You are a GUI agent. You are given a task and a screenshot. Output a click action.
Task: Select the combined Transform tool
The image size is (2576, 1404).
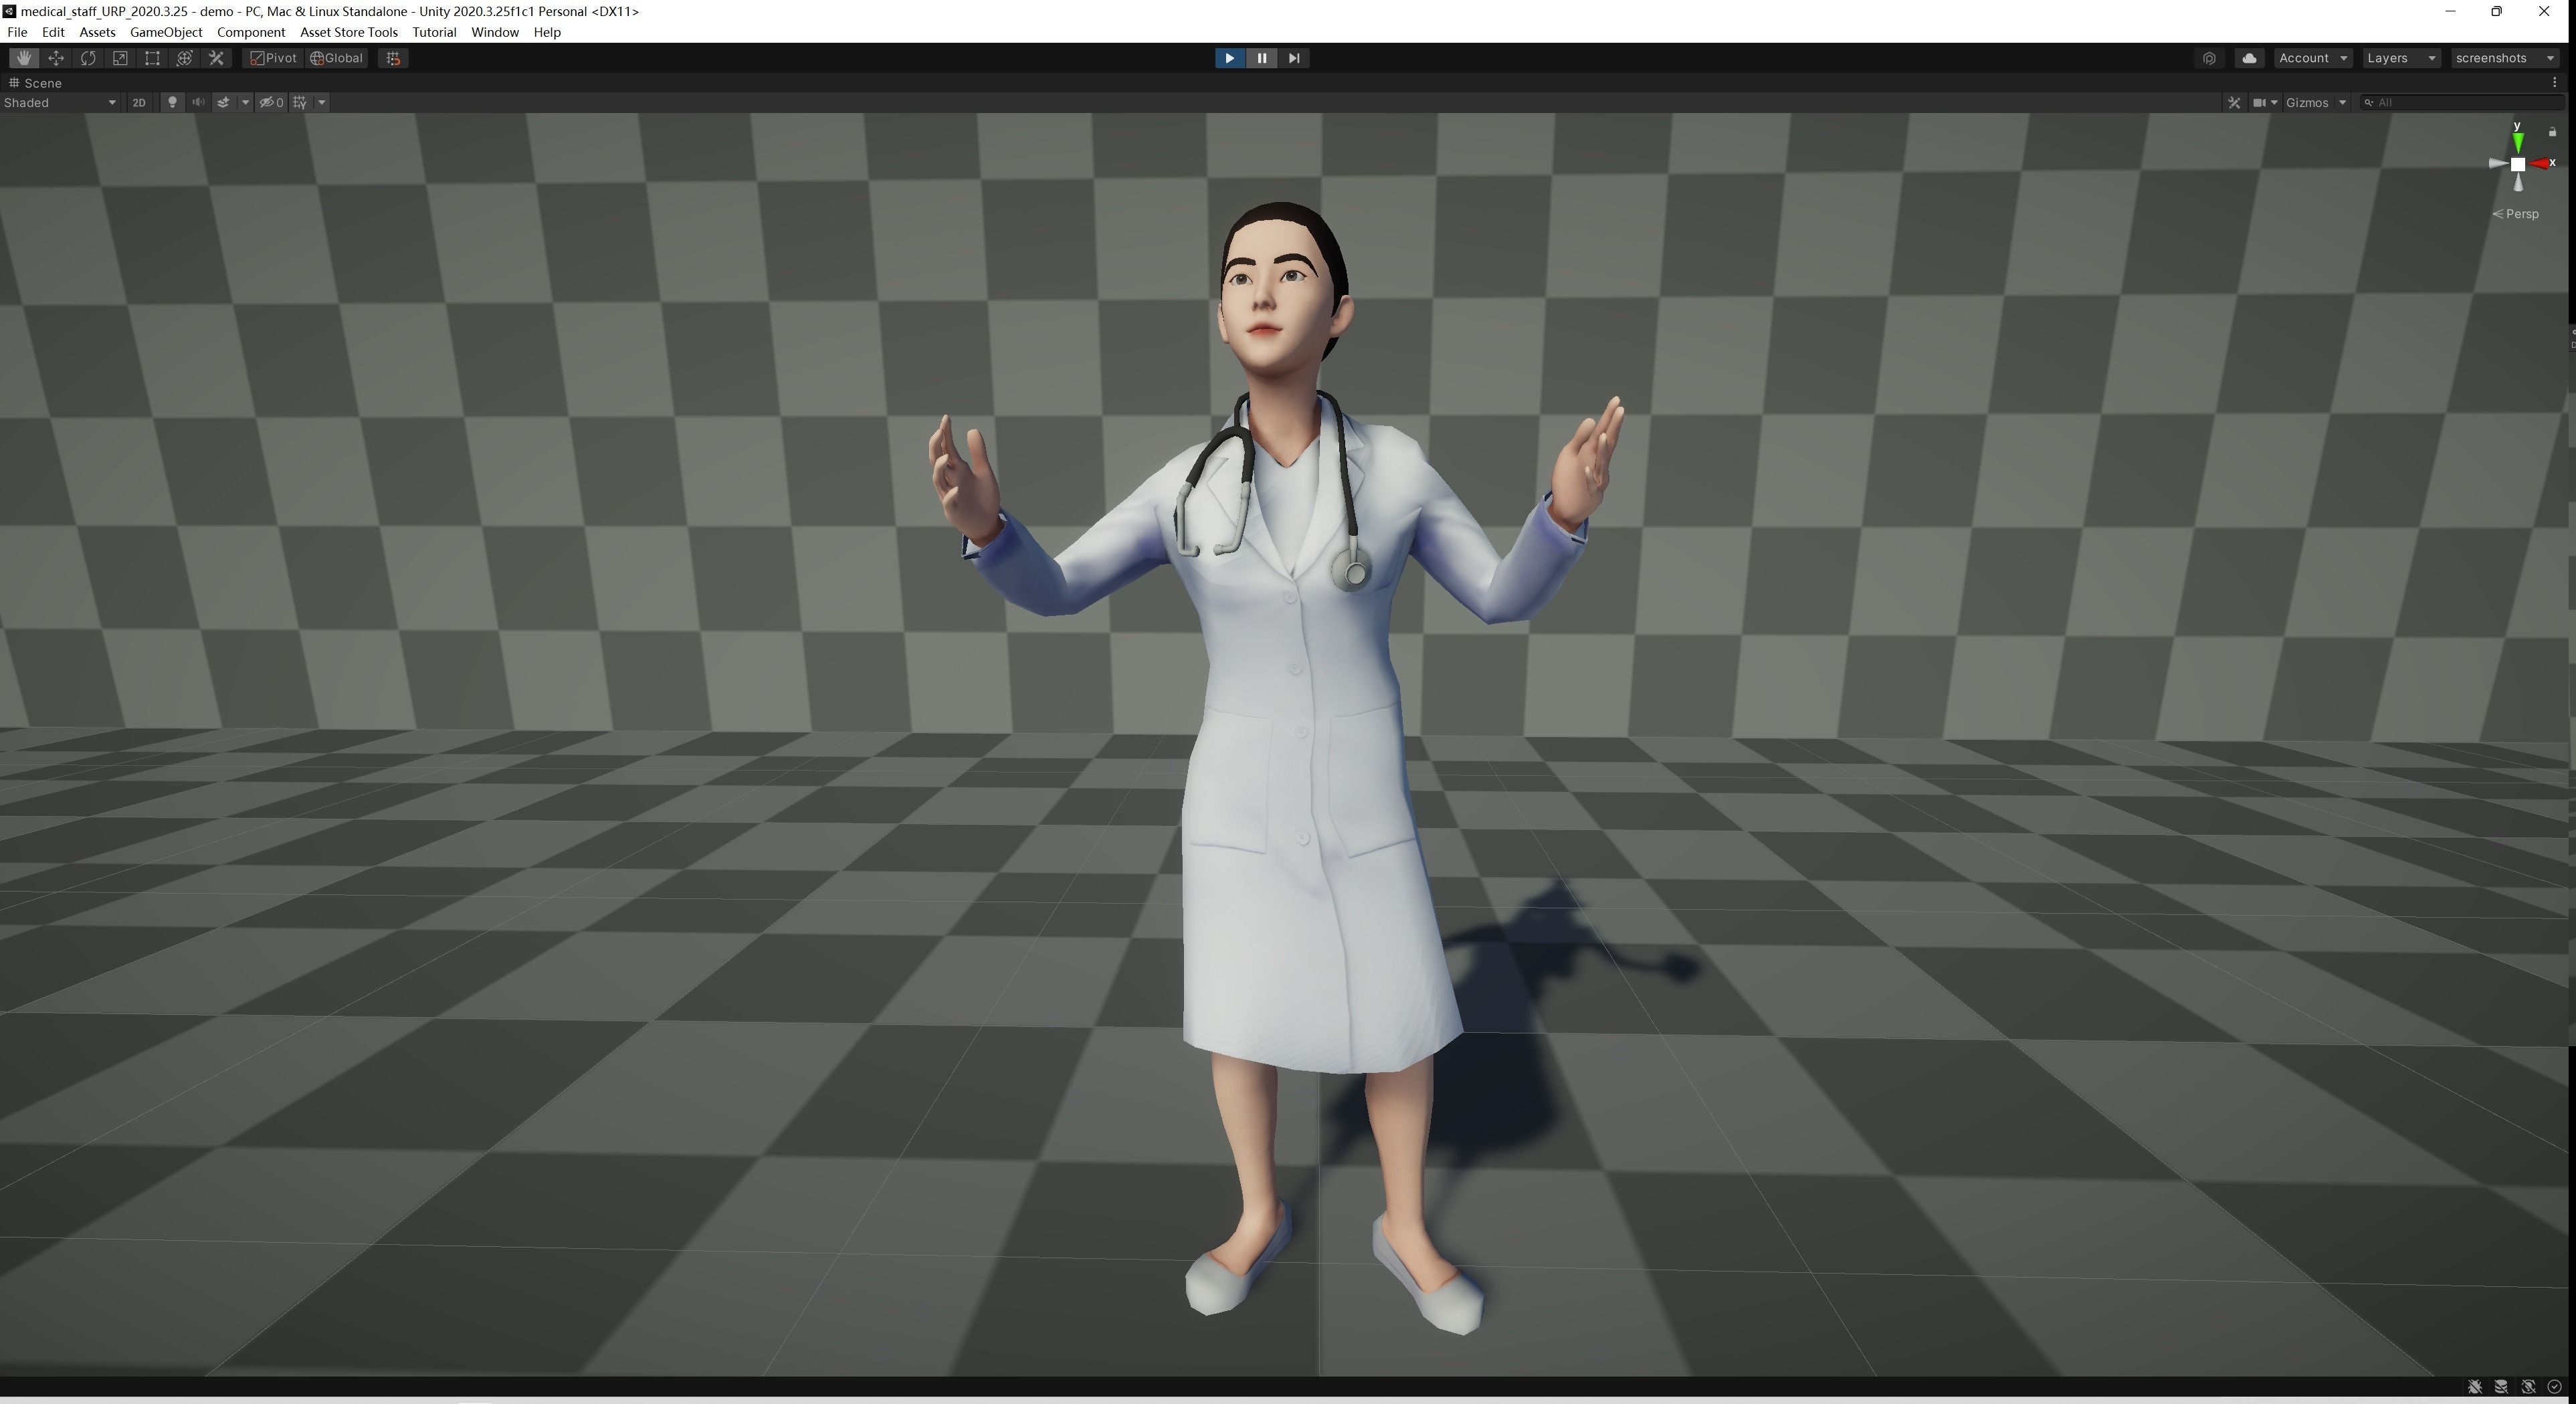click(184, 58)
